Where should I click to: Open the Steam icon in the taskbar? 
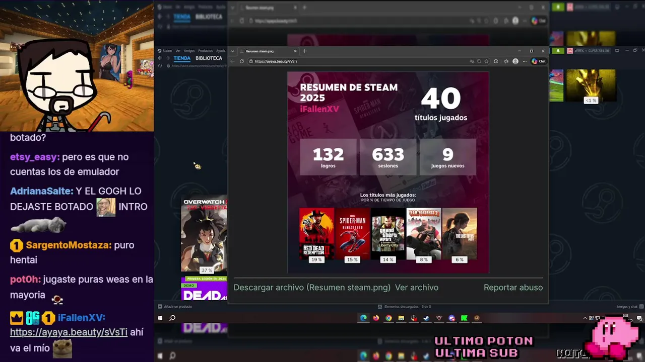pyautogui.click(x=426, y=318)
